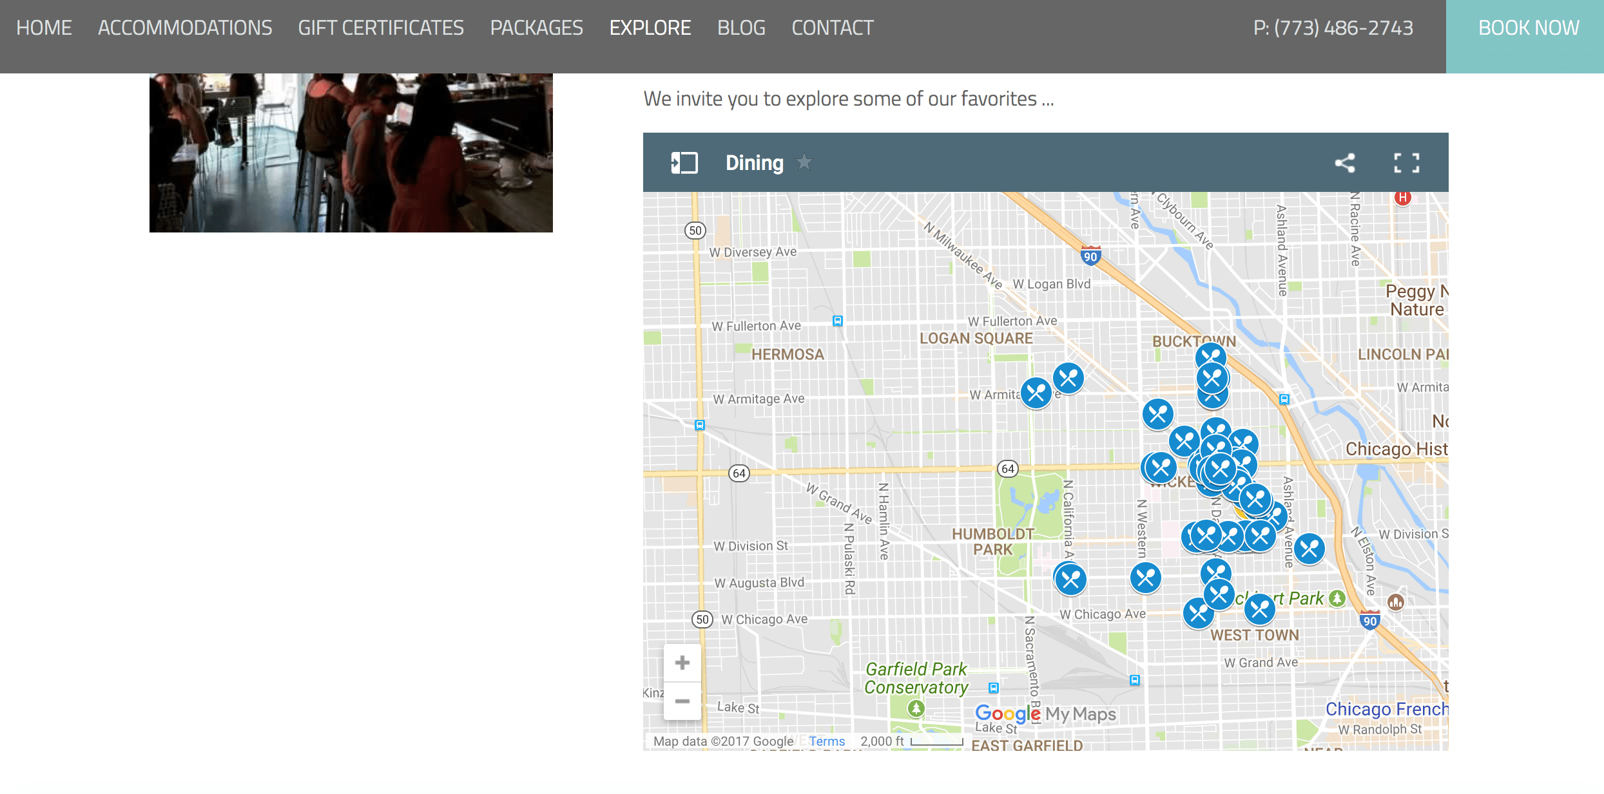Image resolution: width=1604 pixels, height=794 pixels.
Task: Click the BOOK NOW button
Action: [x=1525, y=36]
